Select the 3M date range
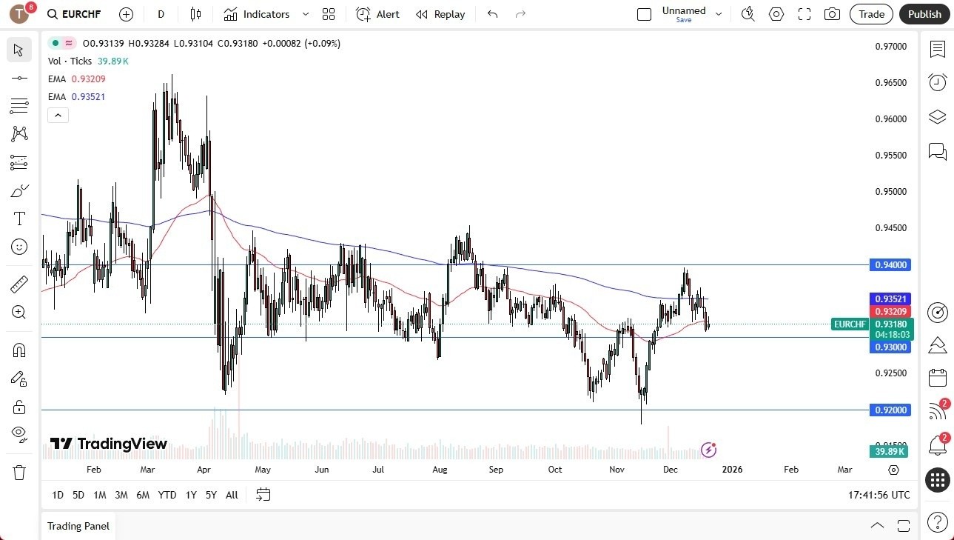954x540 pixels. coord(121,495)
